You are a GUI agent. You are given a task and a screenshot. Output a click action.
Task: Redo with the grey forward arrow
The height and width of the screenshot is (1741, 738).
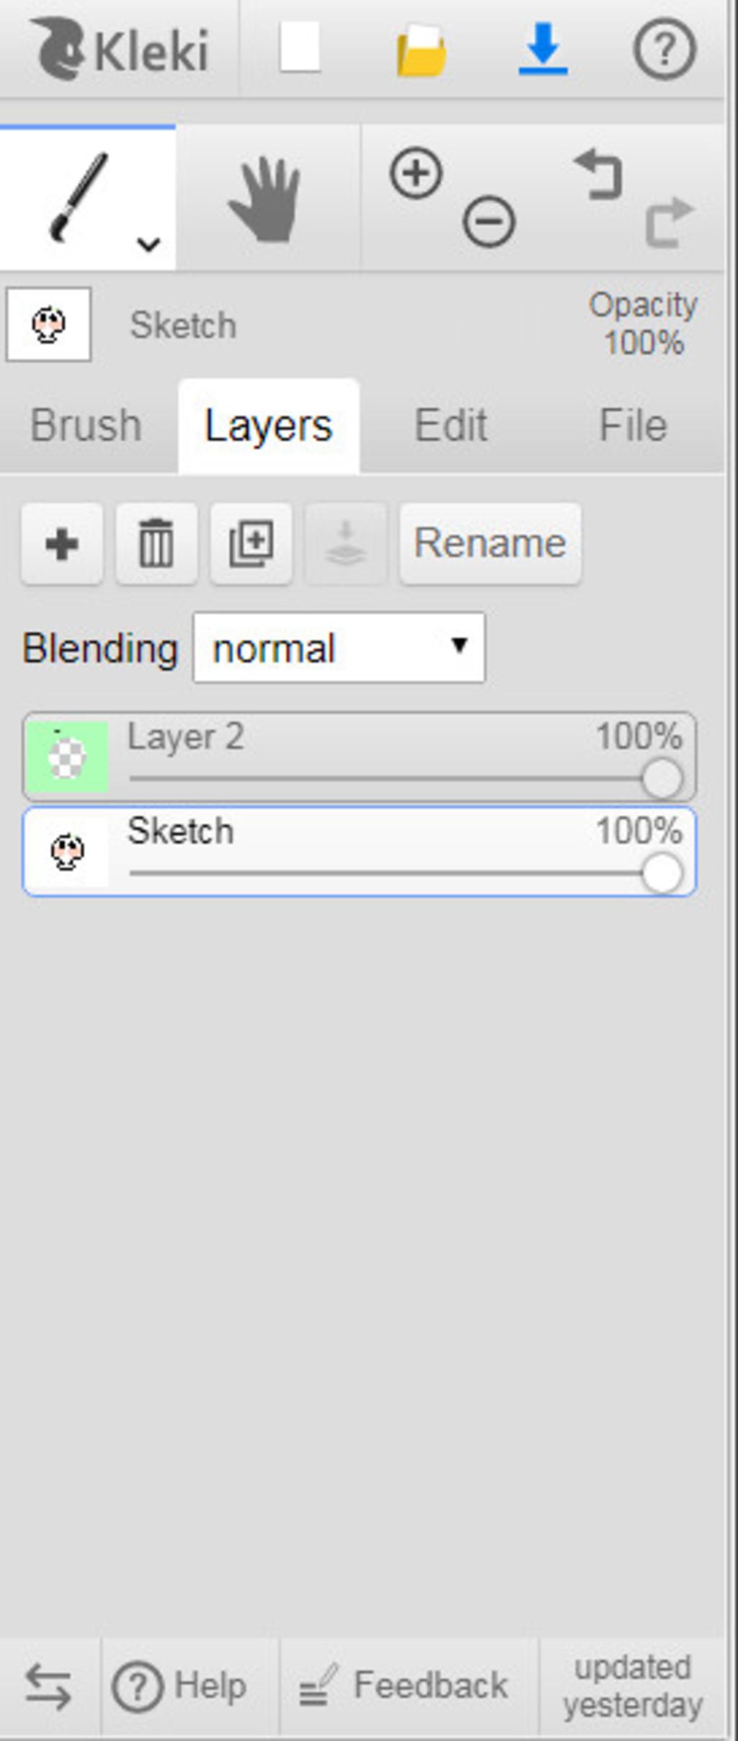pyautogui.click(x=669, y=221)
